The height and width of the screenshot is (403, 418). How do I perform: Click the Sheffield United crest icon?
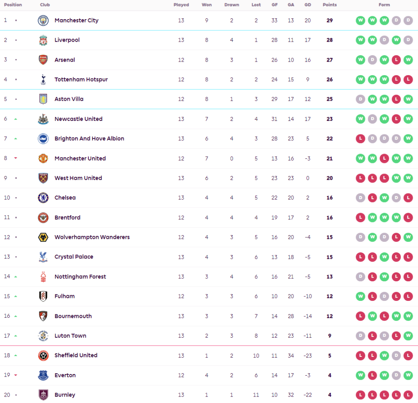tap(43, 355)
